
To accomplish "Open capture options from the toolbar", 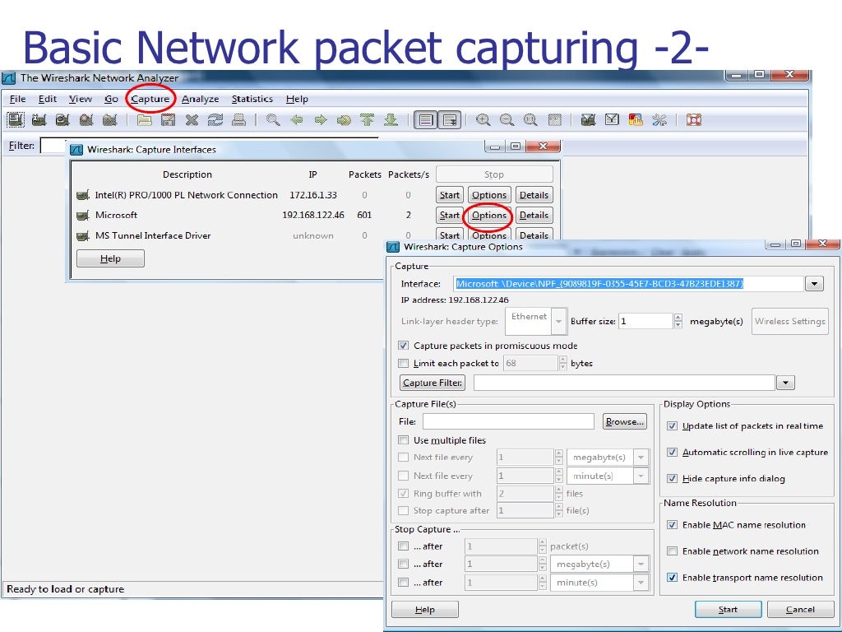I will point(39,119).
